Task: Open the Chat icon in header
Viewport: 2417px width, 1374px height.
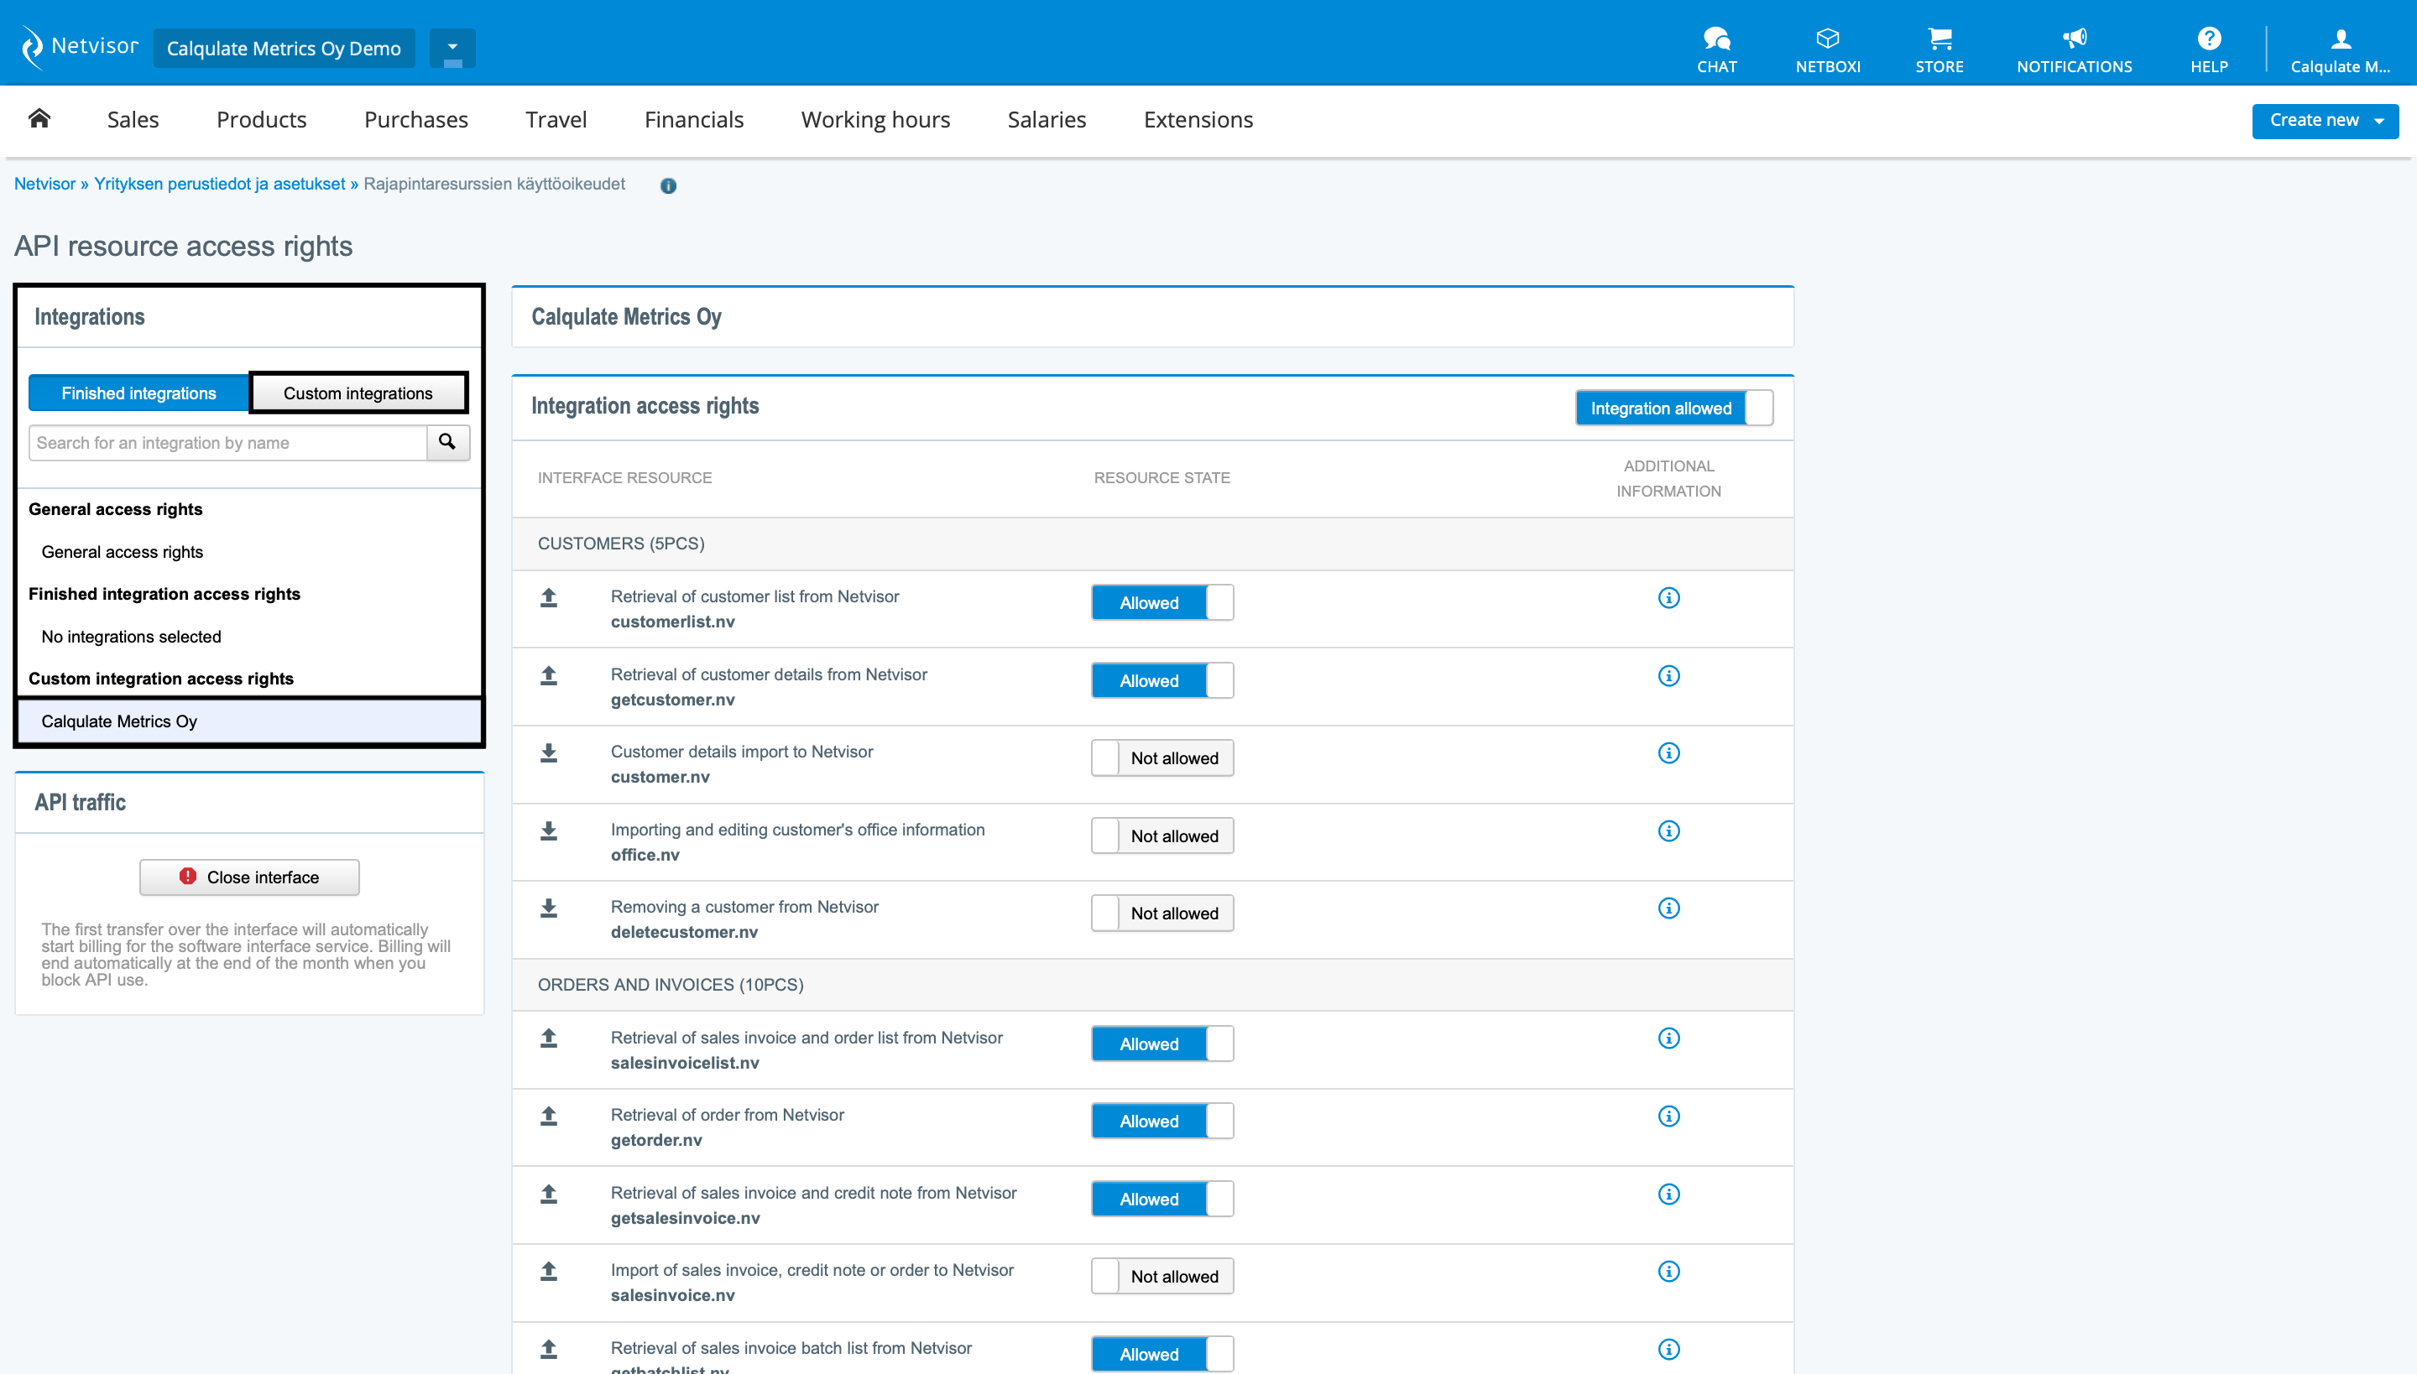Action: (1715, 39)
